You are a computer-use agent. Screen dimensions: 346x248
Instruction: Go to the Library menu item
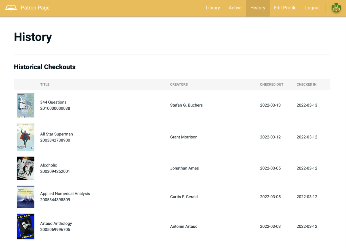(x=213, y=8)
